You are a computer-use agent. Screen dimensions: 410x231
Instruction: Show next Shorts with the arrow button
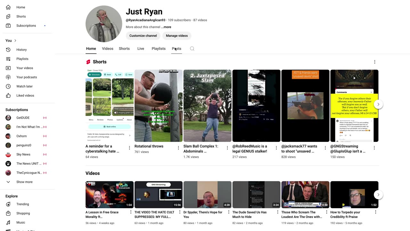[378, 104]
